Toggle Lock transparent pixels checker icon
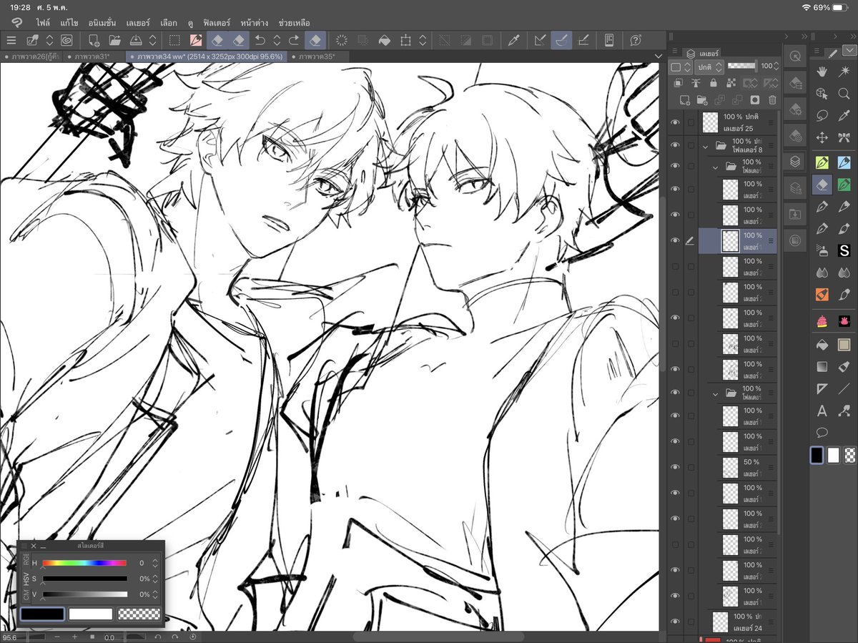The width and height of the screenshot is (858, 643). coord(731,84)
